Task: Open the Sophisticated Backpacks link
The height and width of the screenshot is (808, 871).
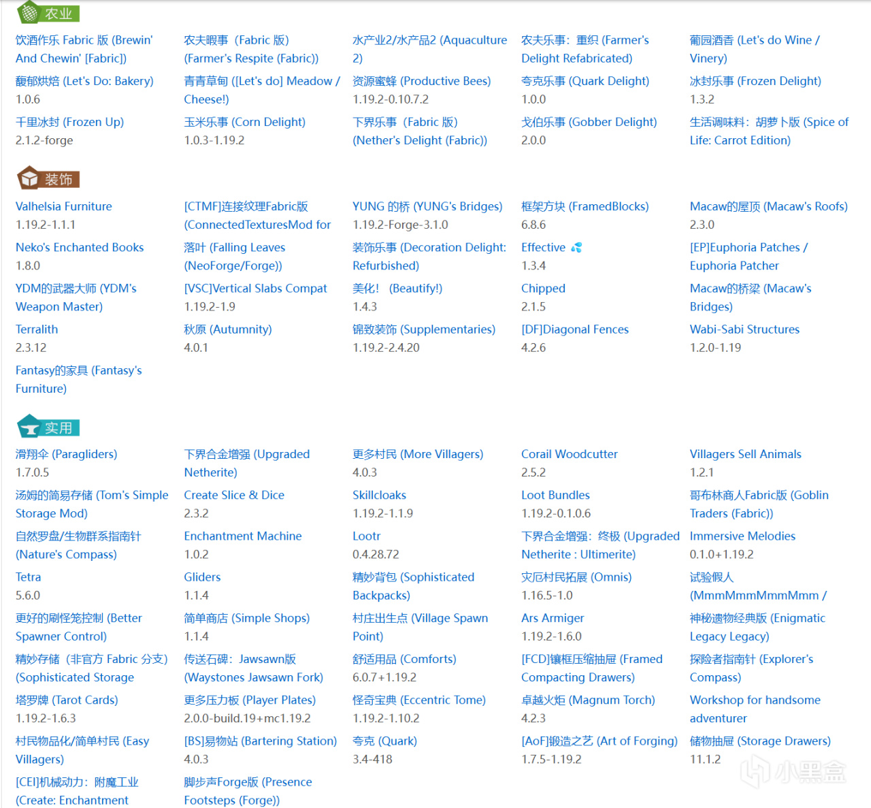Action: (414, 585)
